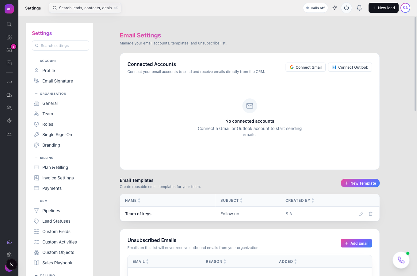417x276 pixels.
Task: Click Connect Outlook button
Action: [x=350, y=67]
